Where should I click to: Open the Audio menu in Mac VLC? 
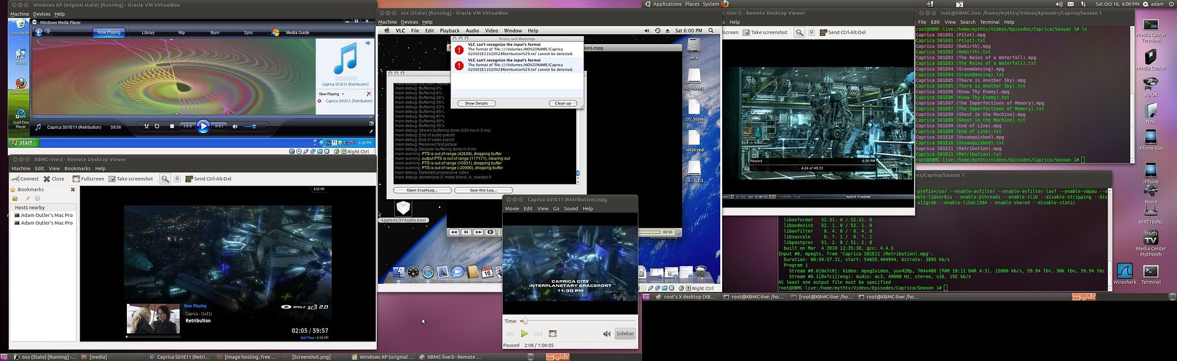click(x=472, y=31)
